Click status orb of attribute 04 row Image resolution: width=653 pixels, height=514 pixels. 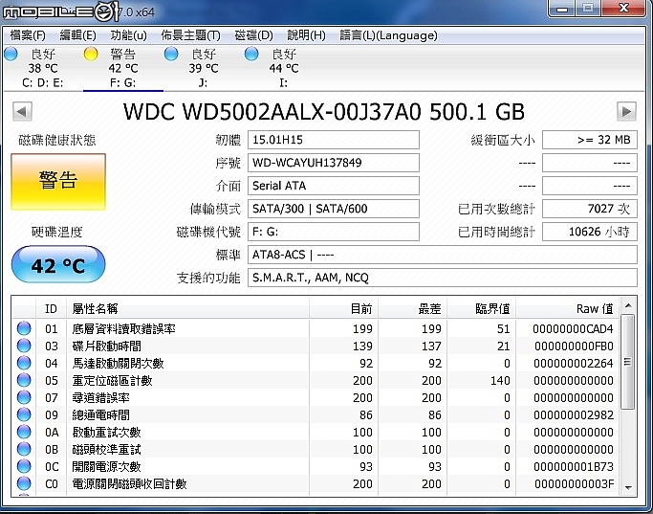[24, 363]
